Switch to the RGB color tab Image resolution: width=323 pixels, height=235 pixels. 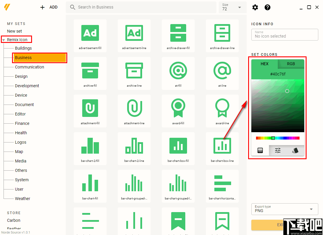click(x=291, y=64)
